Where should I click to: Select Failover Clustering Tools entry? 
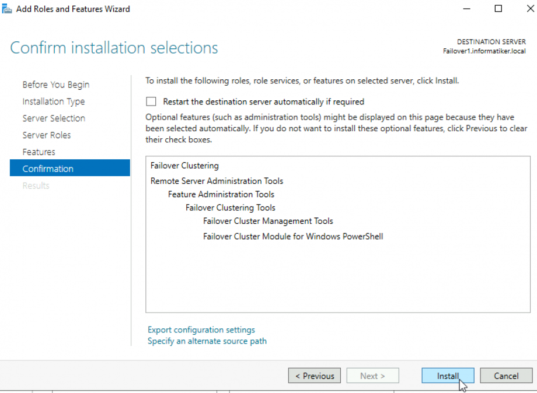pos(231,207)
